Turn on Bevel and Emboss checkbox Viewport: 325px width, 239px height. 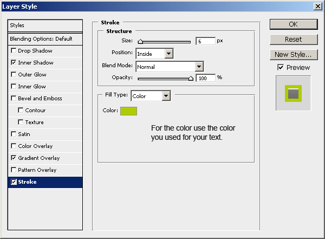coord(14,98)
